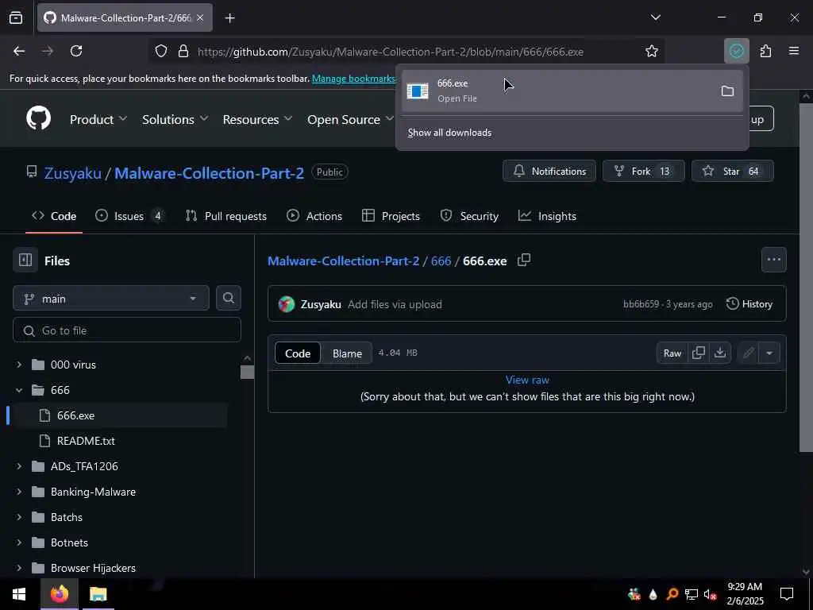This screenshot has height=610, width=813.
Task: Open the three-dots more file actions menu
Action: tap(773, 260)
